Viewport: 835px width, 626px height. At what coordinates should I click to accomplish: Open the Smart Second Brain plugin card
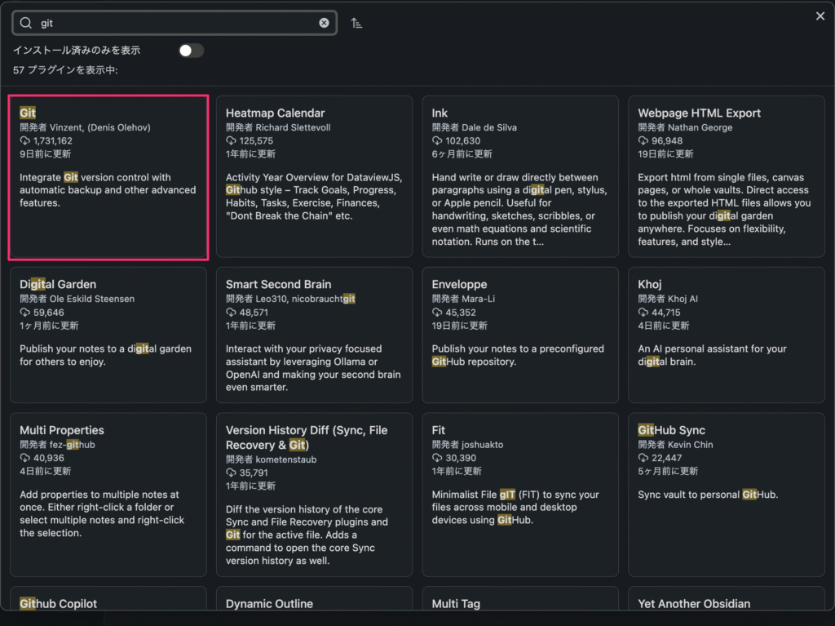click(x=314, y=335)
